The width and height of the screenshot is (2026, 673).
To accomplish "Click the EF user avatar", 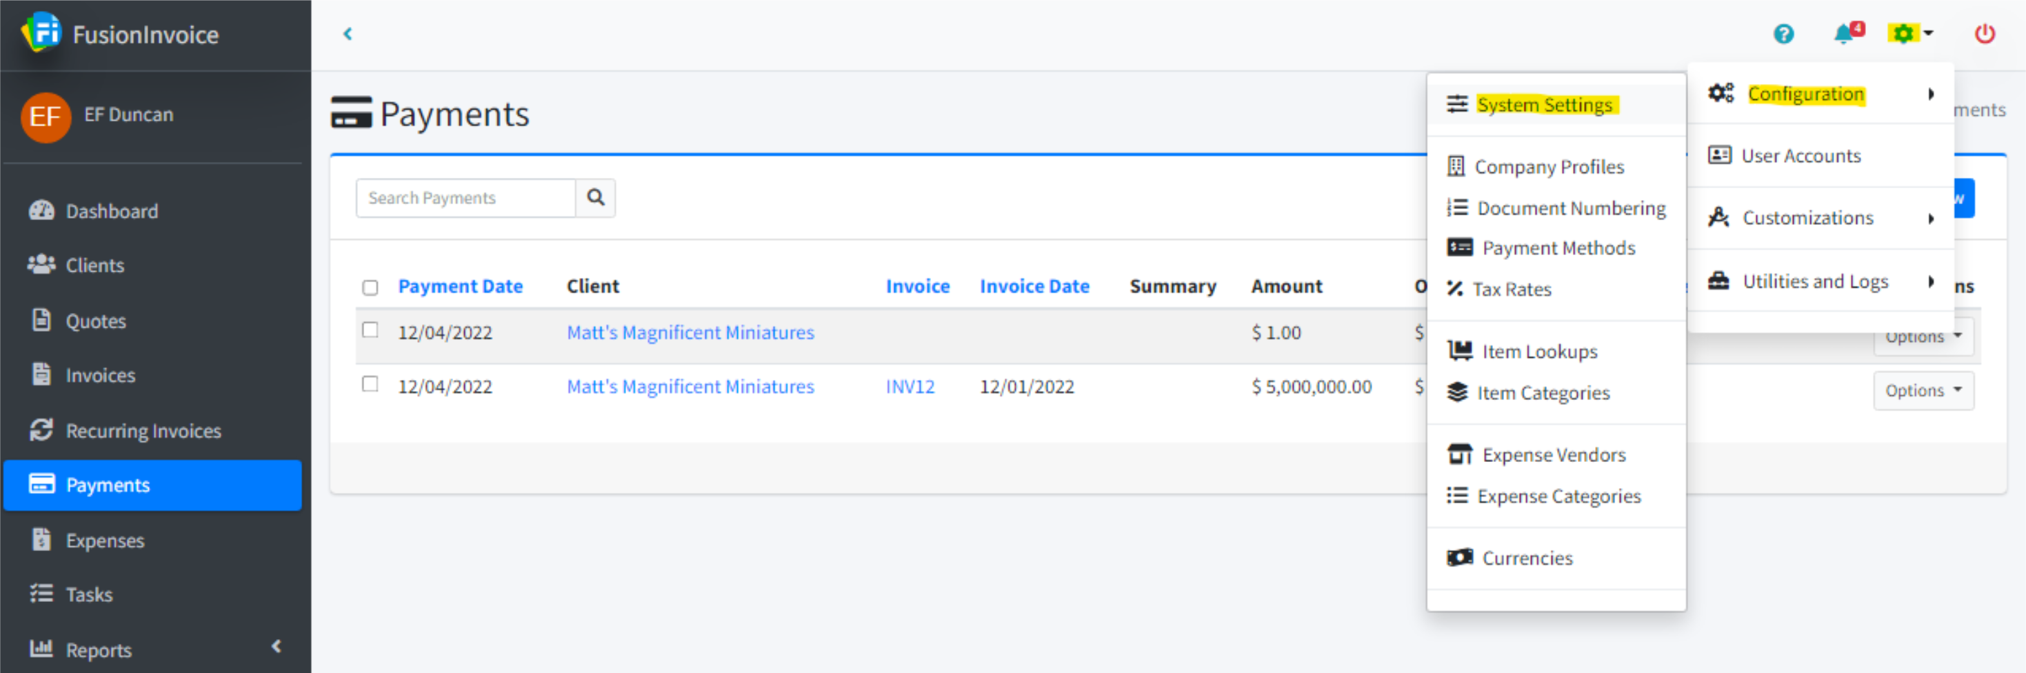I will tap(46, 117).
